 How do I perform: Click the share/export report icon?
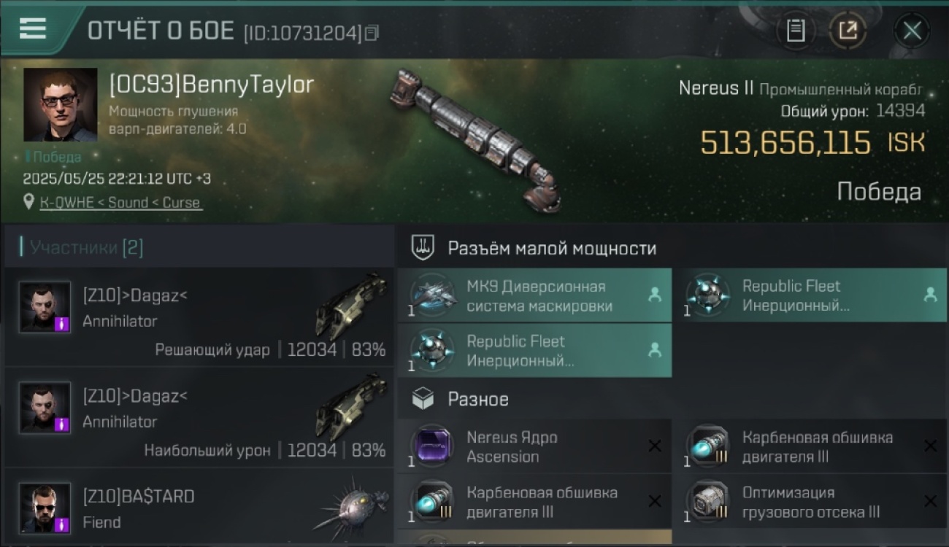coord(848,31)
